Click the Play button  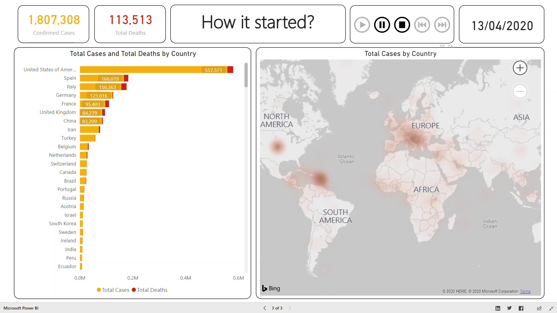click(x=362, y=25)
